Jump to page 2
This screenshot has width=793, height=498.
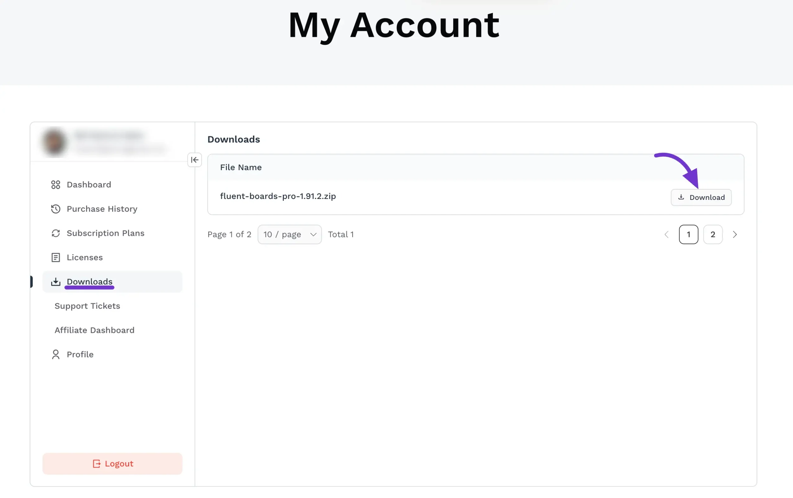[x=713, y=235]
